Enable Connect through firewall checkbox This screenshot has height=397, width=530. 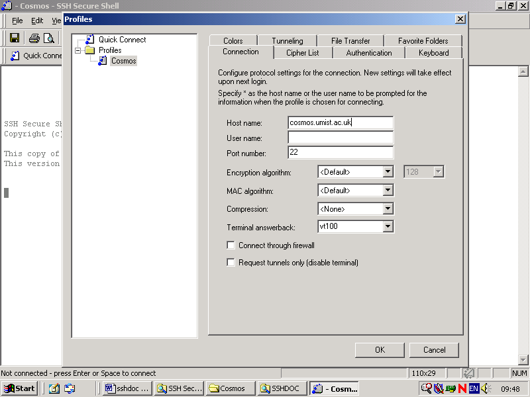[231, 245]
